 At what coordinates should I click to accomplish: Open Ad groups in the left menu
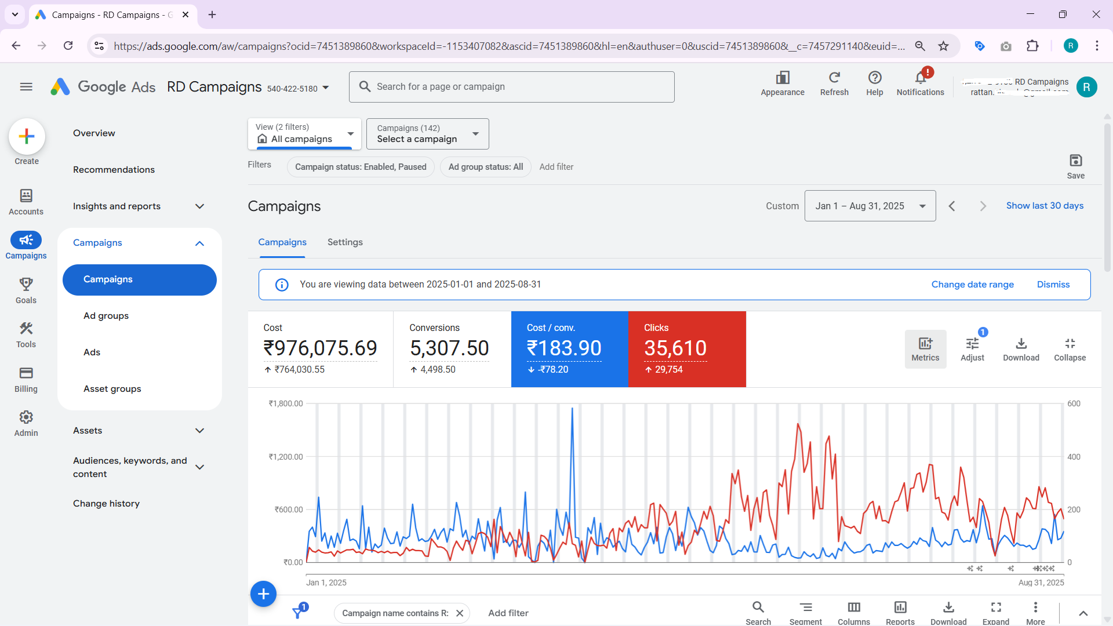[106, 316]
